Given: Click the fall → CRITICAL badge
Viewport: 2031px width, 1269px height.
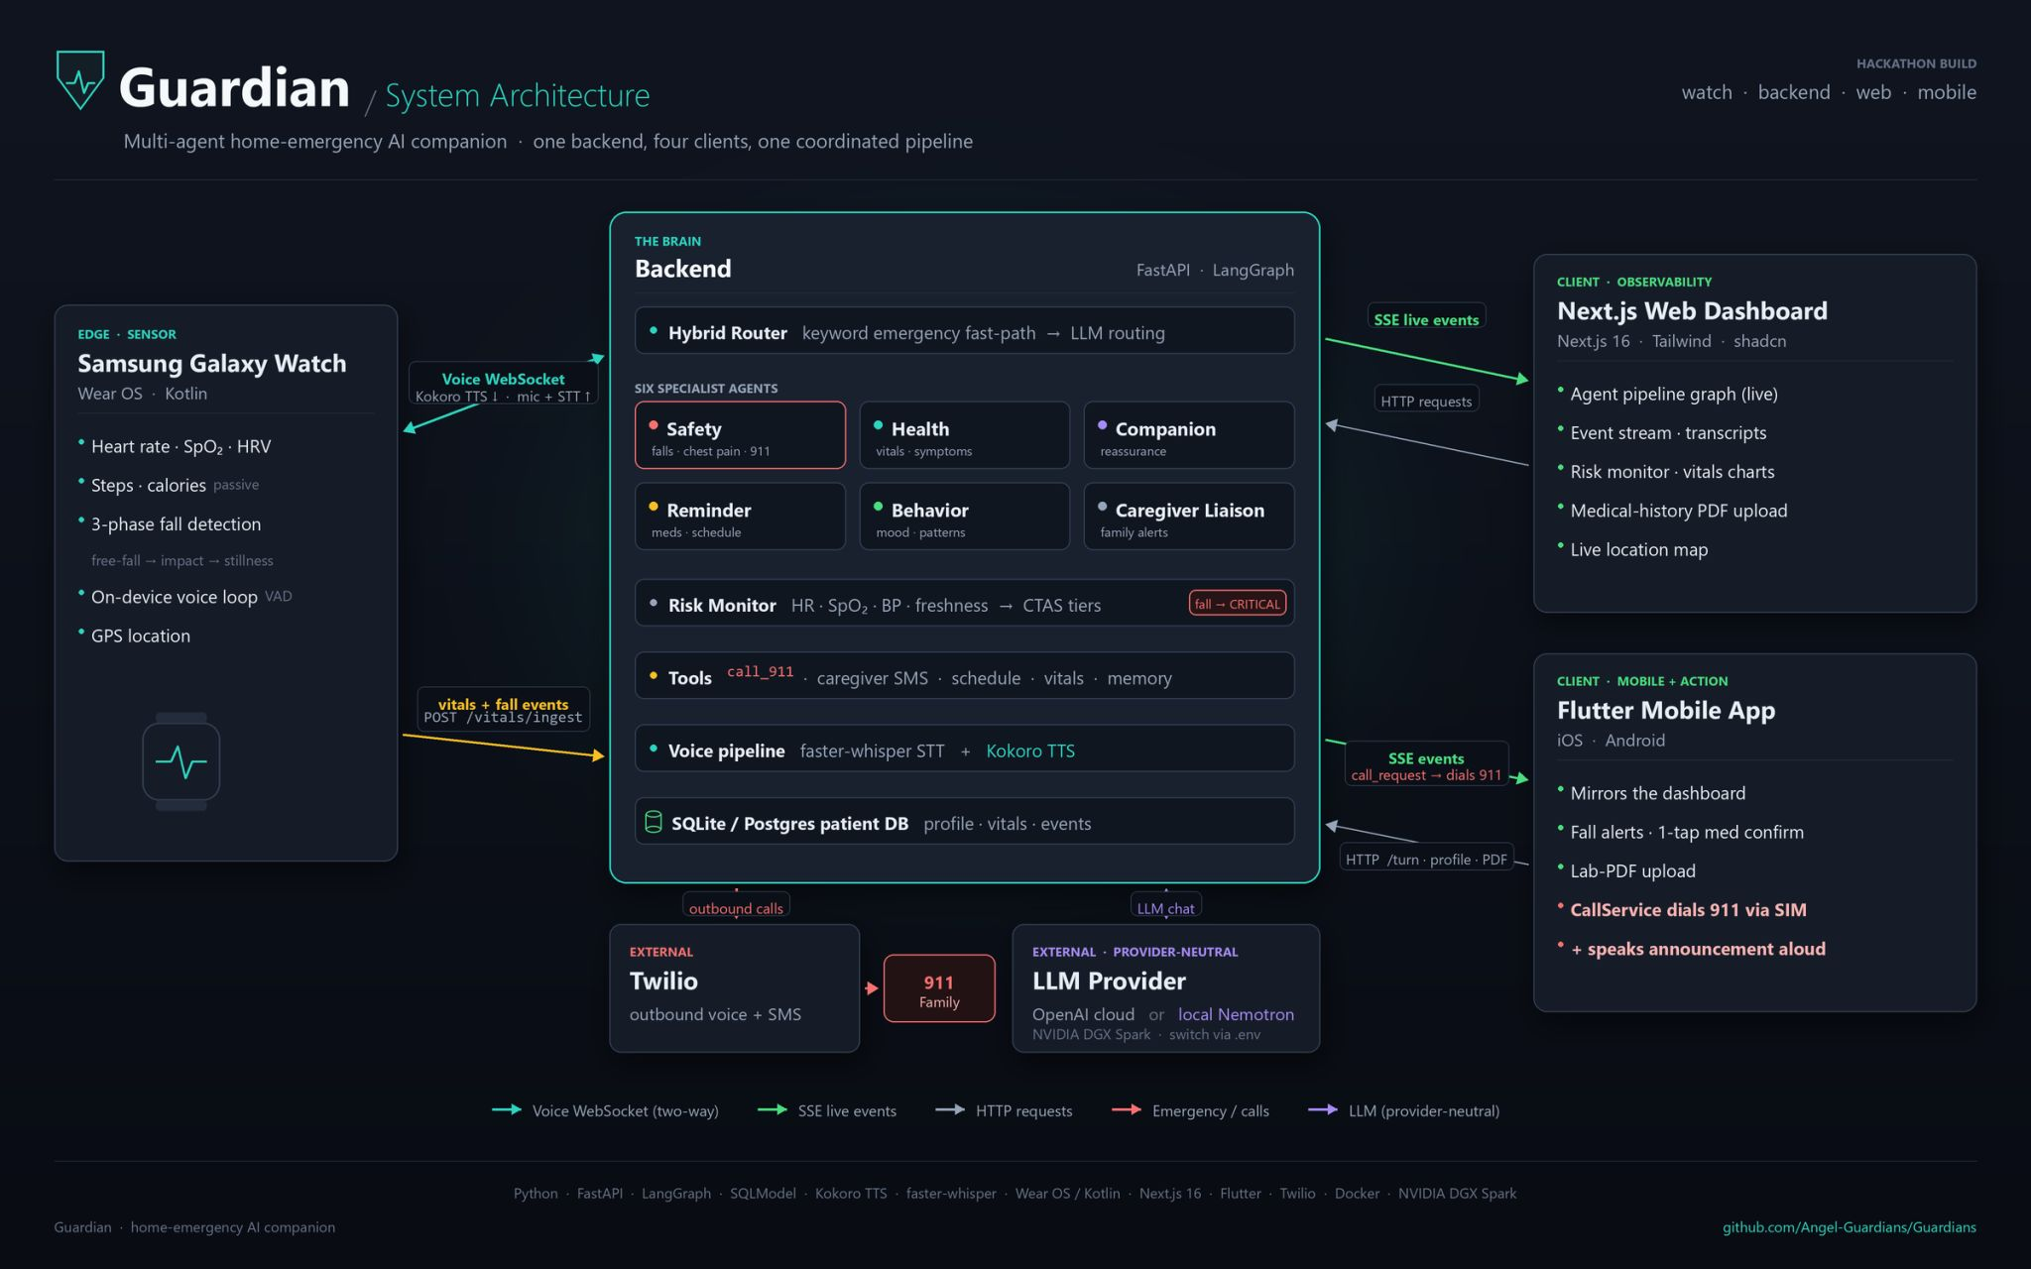Looking at the screenshot, I should pyautogui.click(x=1238, y=604).
